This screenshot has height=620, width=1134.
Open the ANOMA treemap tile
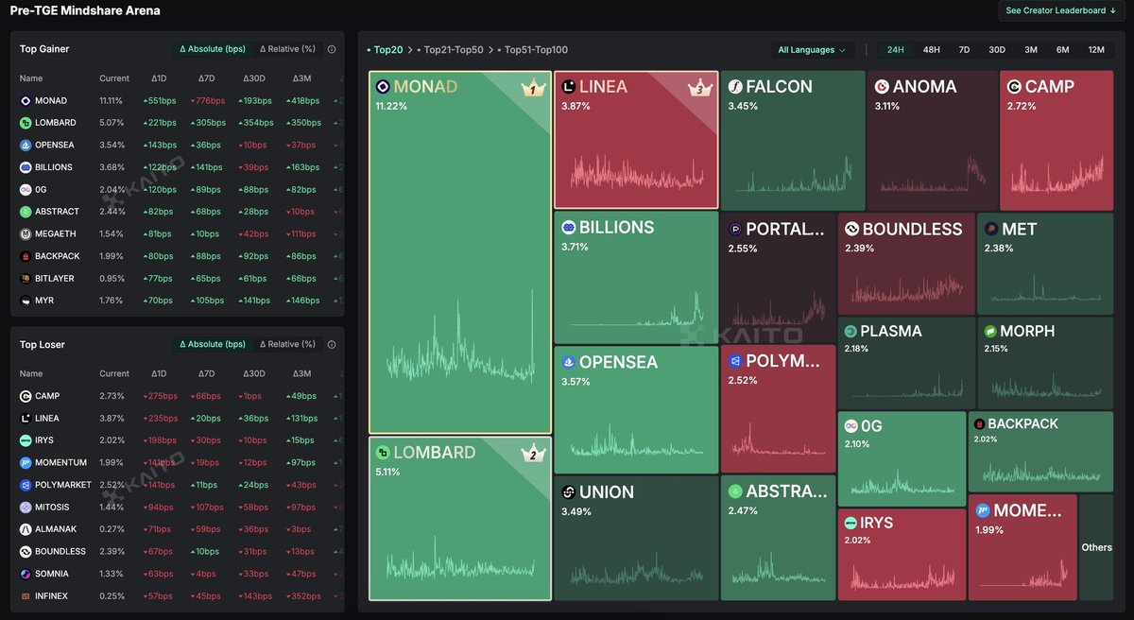[x=931, y=140]
